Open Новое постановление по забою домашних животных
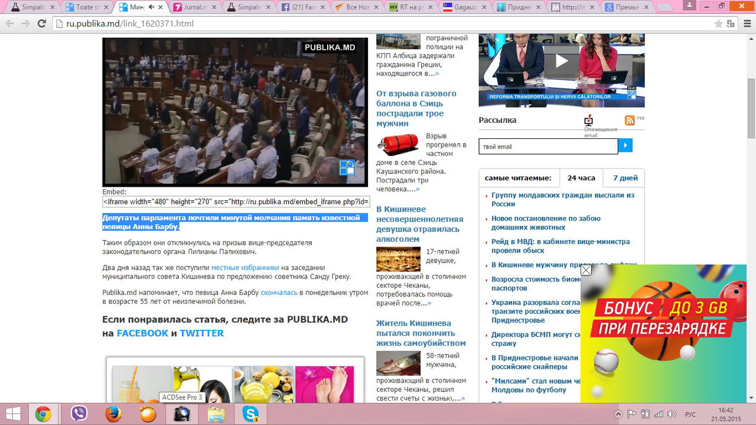756x425 pixels. [x=546, y=223]
